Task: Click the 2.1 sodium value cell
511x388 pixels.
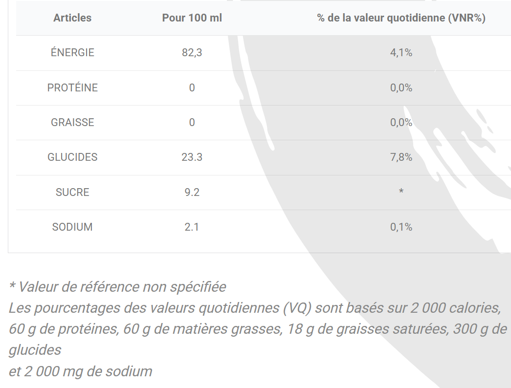Action: [192, 227]
